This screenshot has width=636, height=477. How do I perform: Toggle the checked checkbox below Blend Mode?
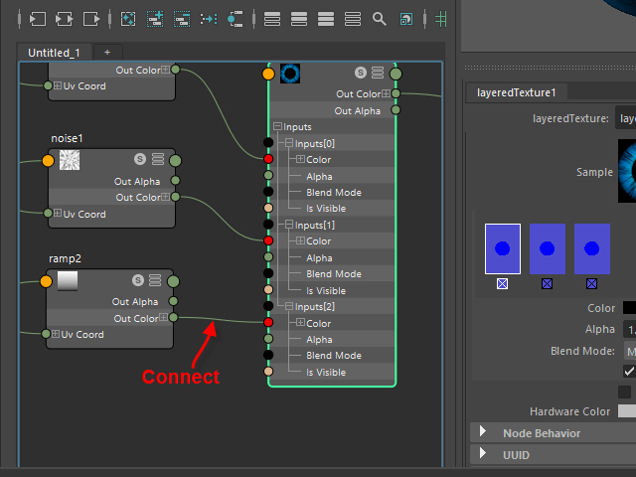628,371
